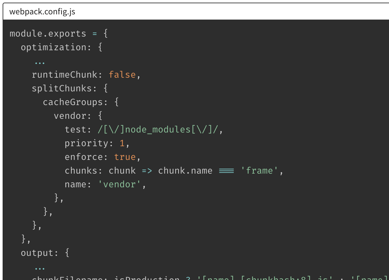Click the 'frame' string literal

(x=259, y=171)
